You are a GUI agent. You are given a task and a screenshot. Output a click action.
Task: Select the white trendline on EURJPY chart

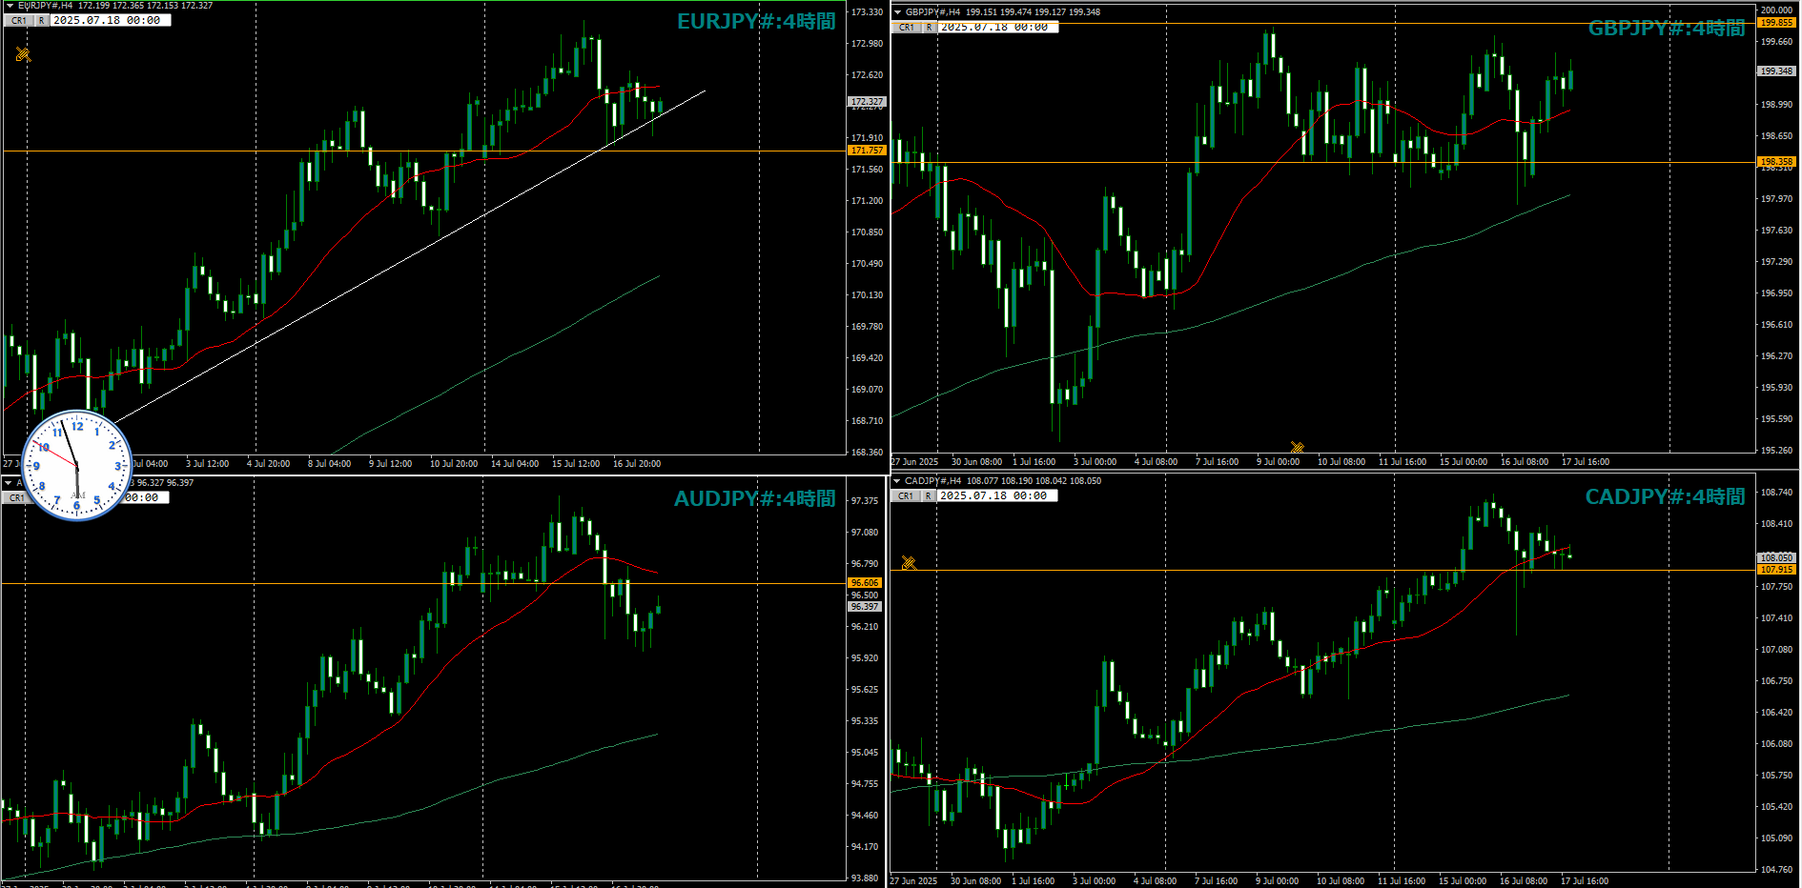click(x=410, y=256)
